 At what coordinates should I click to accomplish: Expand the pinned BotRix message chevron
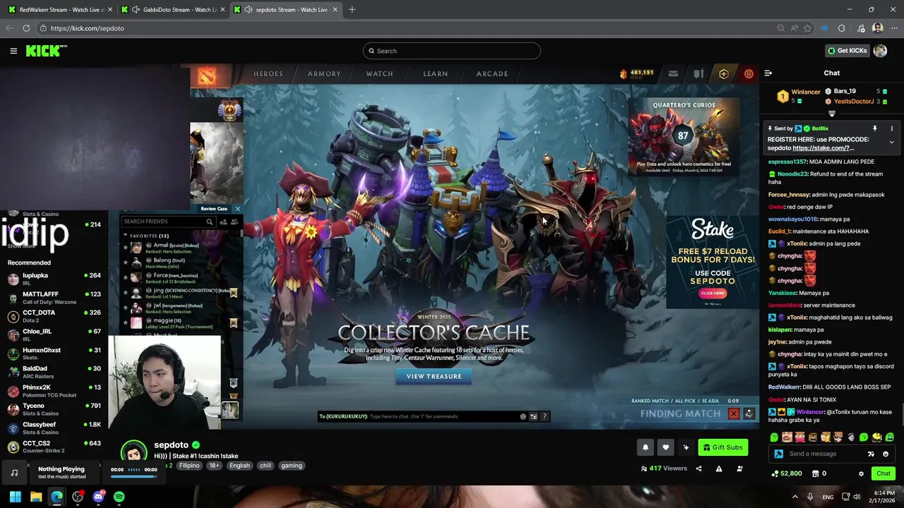click(891, 142)
